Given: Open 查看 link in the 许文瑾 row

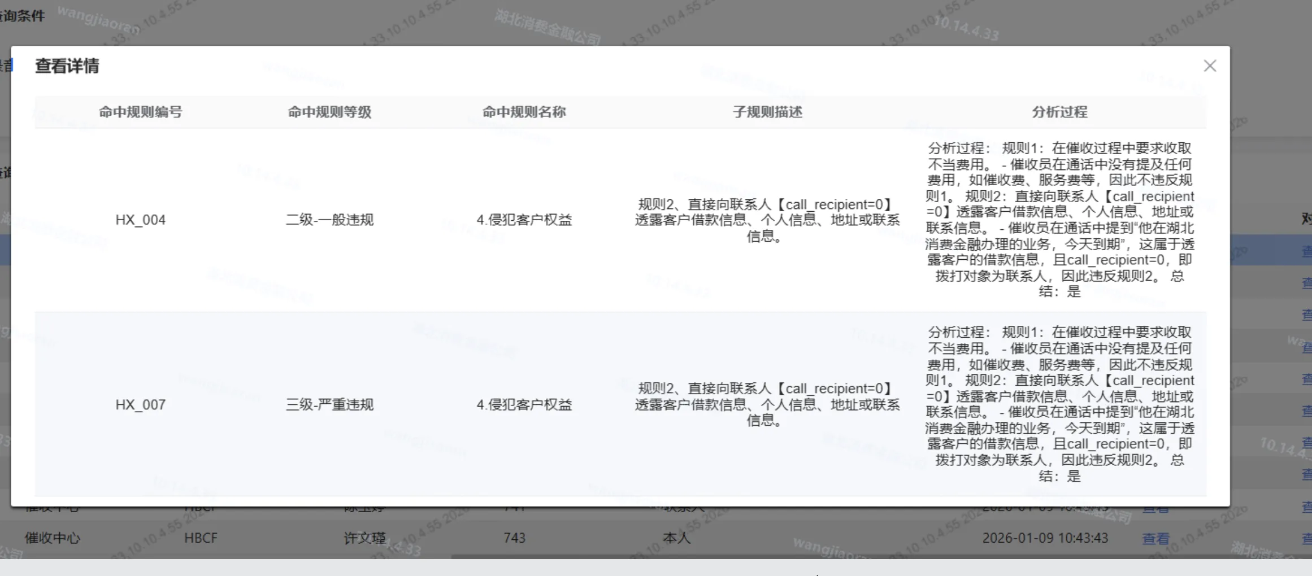Looking at the screenshot, I should point(1155,538).
